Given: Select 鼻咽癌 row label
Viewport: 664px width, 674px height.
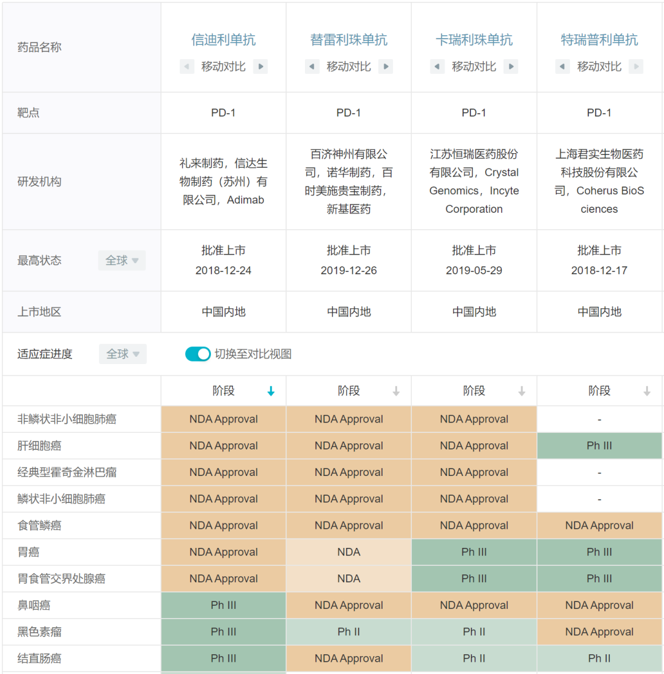Looking at the screenshot, I should point(34,606).
